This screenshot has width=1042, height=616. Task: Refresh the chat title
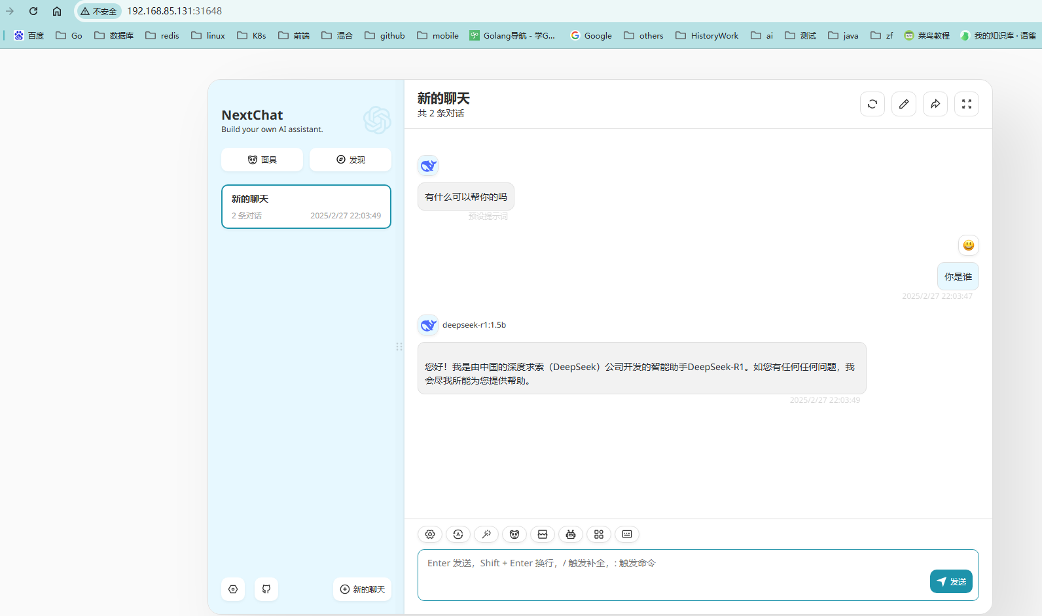(872, 104)
